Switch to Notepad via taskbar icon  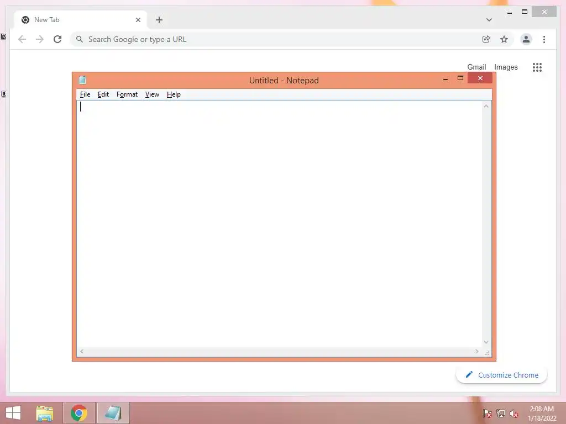113,413
